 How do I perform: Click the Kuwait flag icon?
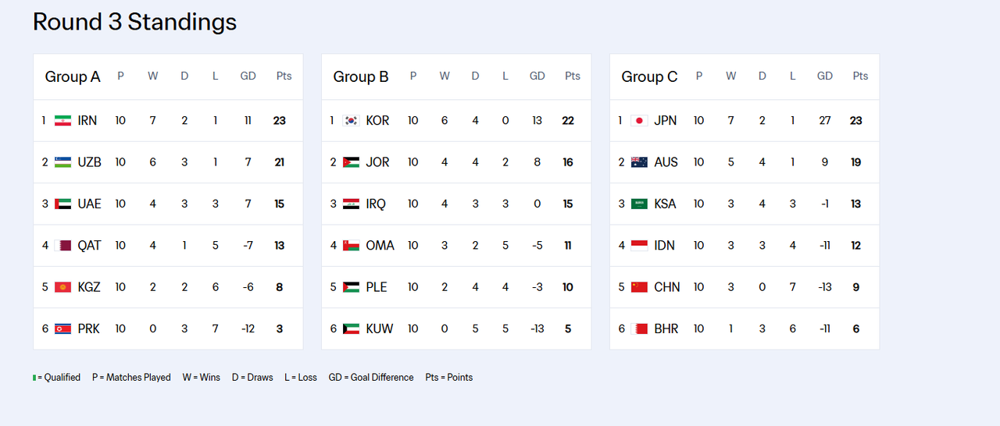point(352,328)
